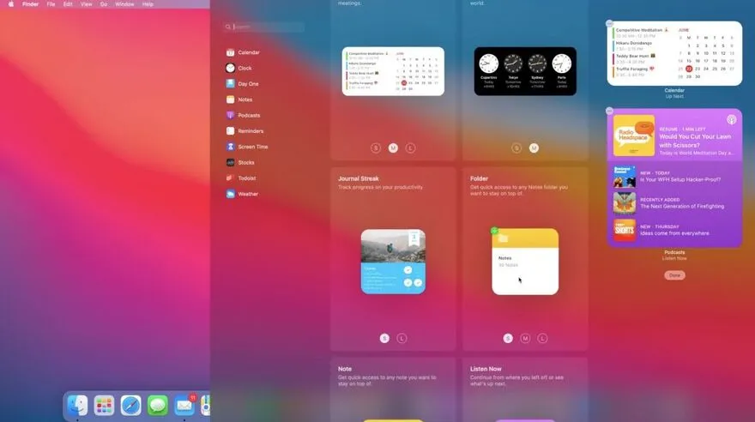Viewport: 755px width, 422px height.
Task: Click the "Folder" widget heading
Action: pos(479,178)
